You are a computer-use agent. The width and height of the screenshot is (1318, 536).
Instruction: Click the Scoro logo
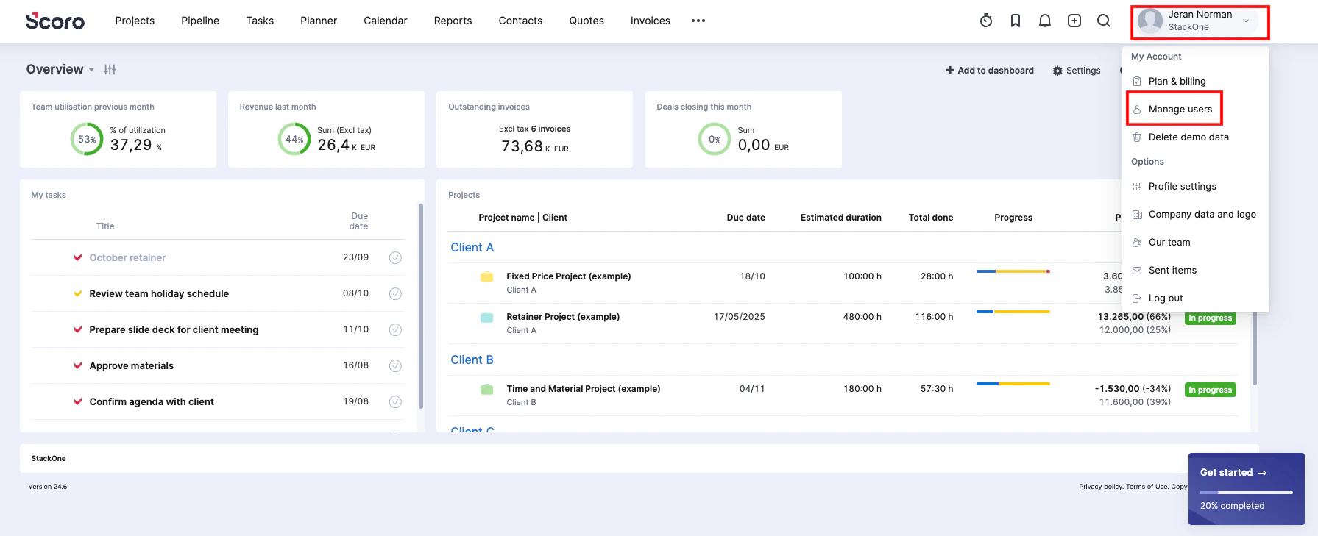[x=55, y=21]
